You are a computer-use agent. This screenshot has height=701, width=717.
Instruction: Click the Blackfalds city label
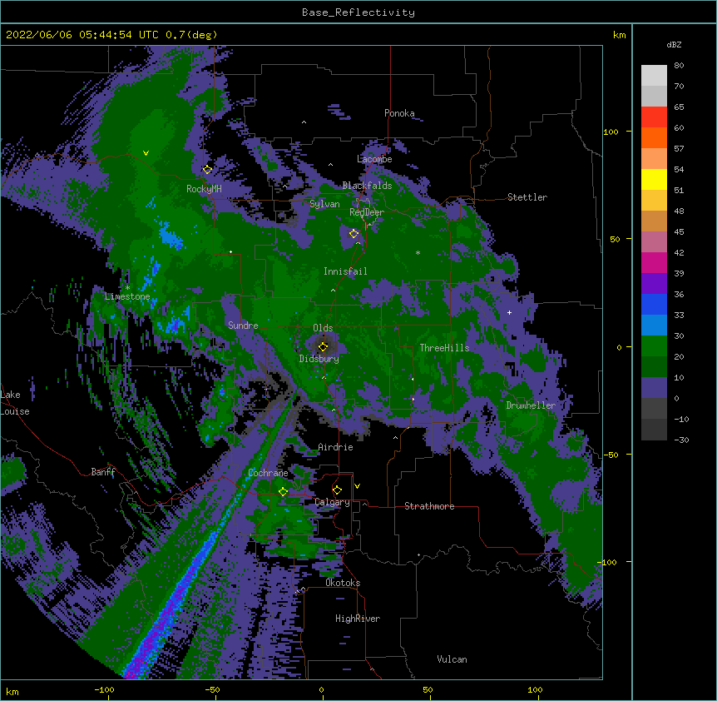pos(367,186)
